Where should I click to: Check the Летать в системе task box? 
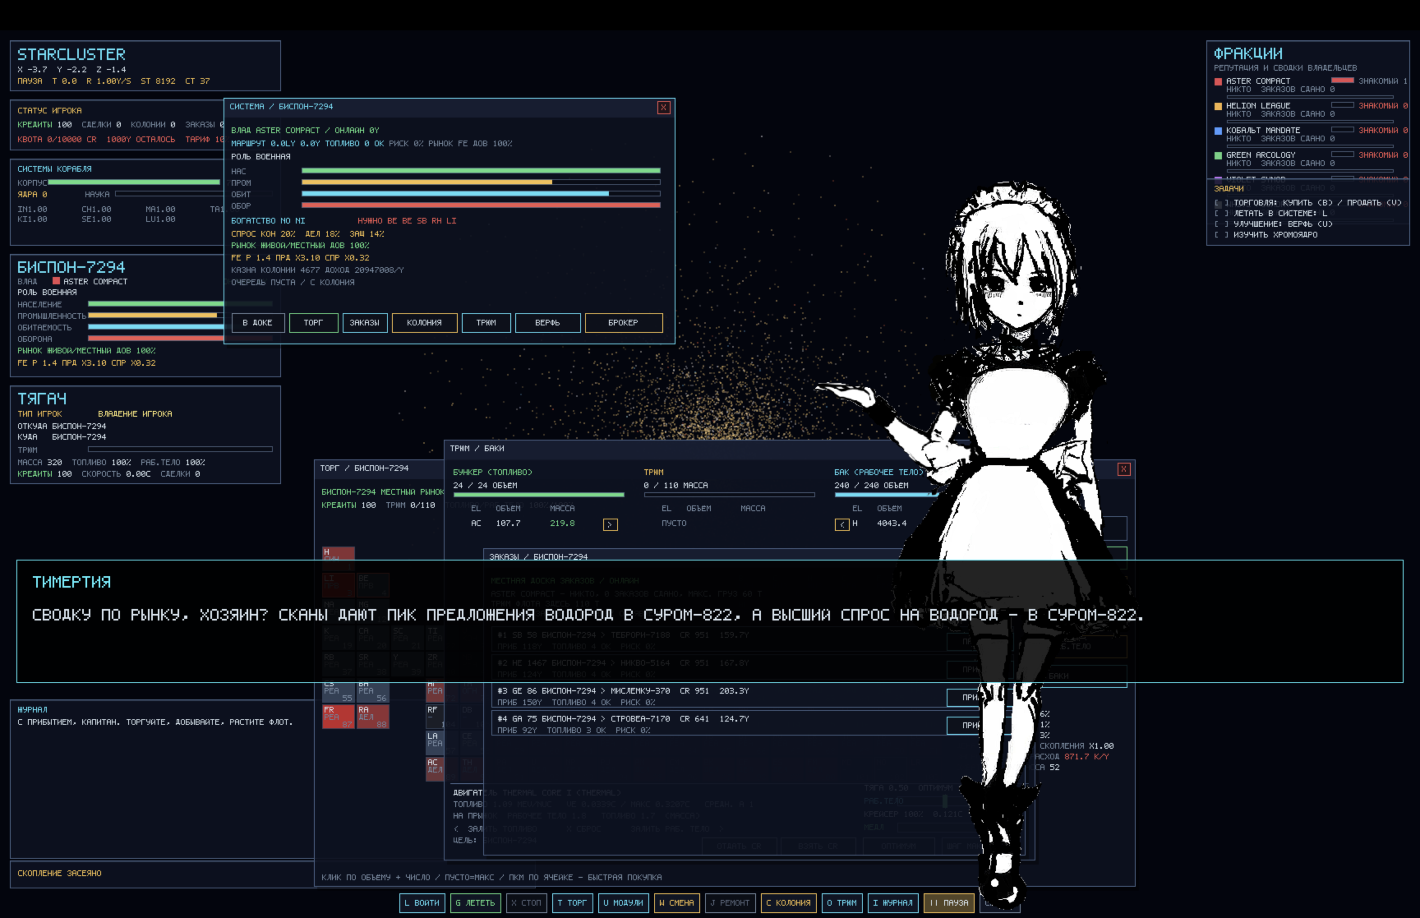pos(1222,214)
